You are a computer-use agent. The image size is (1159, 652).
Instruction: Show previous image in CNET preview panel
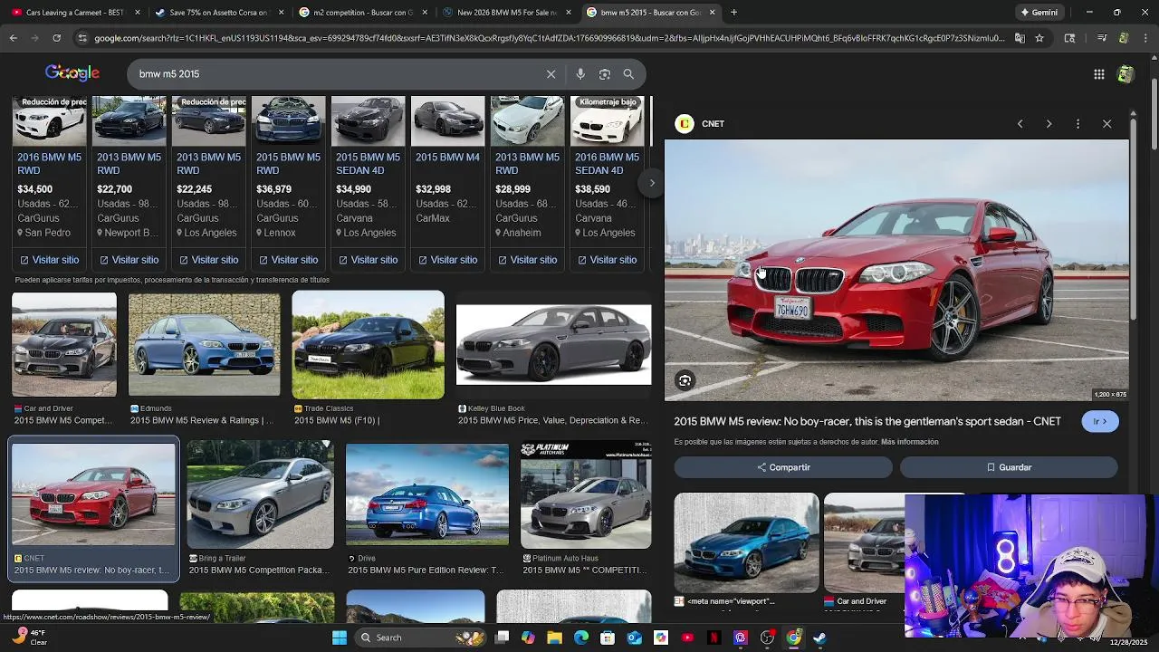[1020, 124]
